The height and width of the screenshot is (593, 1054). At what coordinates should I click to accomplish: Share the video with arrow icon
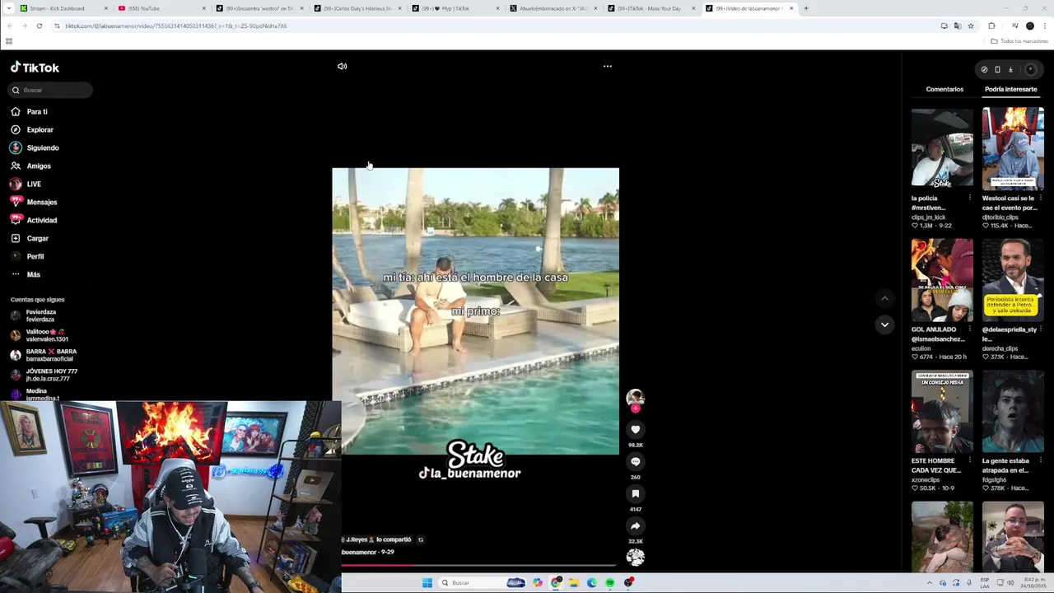tap(635, 525)
